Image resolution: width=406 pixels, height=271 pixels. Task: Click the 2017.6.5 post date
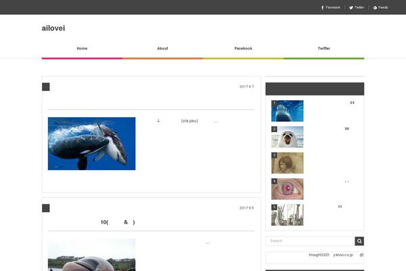[x=246, y=208]
